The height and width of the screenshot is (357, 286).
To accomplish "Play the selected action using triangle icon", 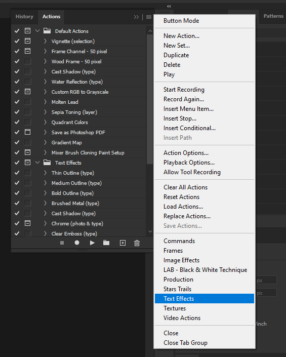I will pos(92,243).
